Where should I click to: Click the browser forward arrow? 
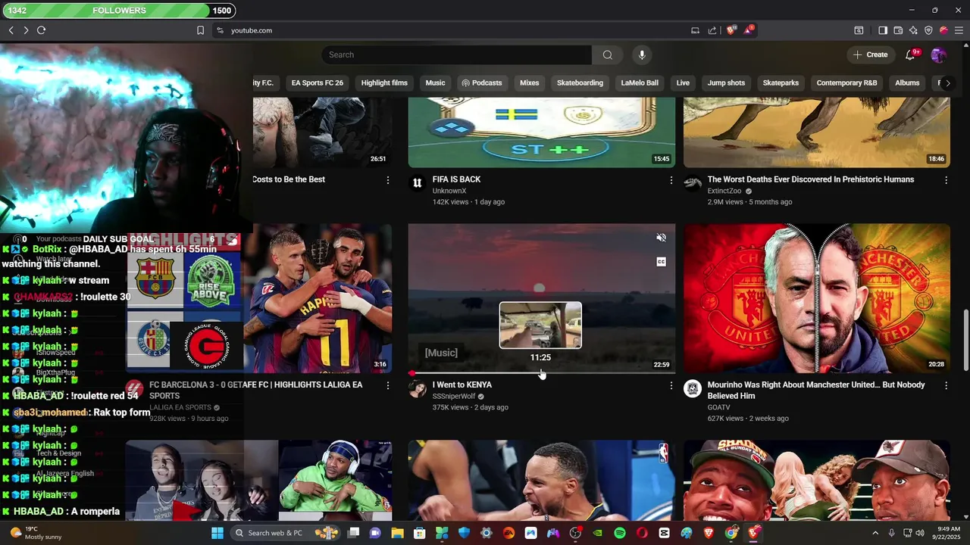click(x=26, y=30)
